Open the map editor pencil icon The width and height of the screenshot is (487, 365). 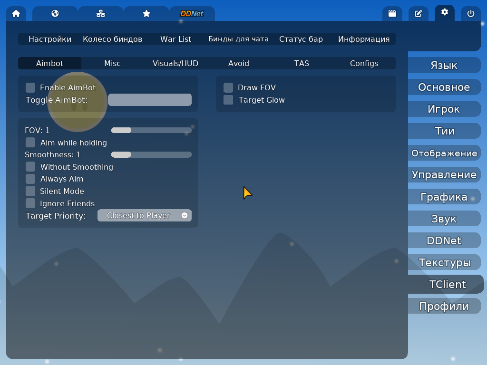coord(419,14)
